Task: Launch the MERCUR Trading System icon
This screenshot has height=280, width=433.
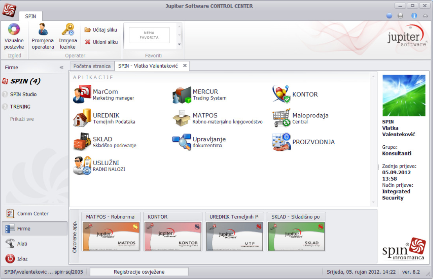Action: [182, 95]
